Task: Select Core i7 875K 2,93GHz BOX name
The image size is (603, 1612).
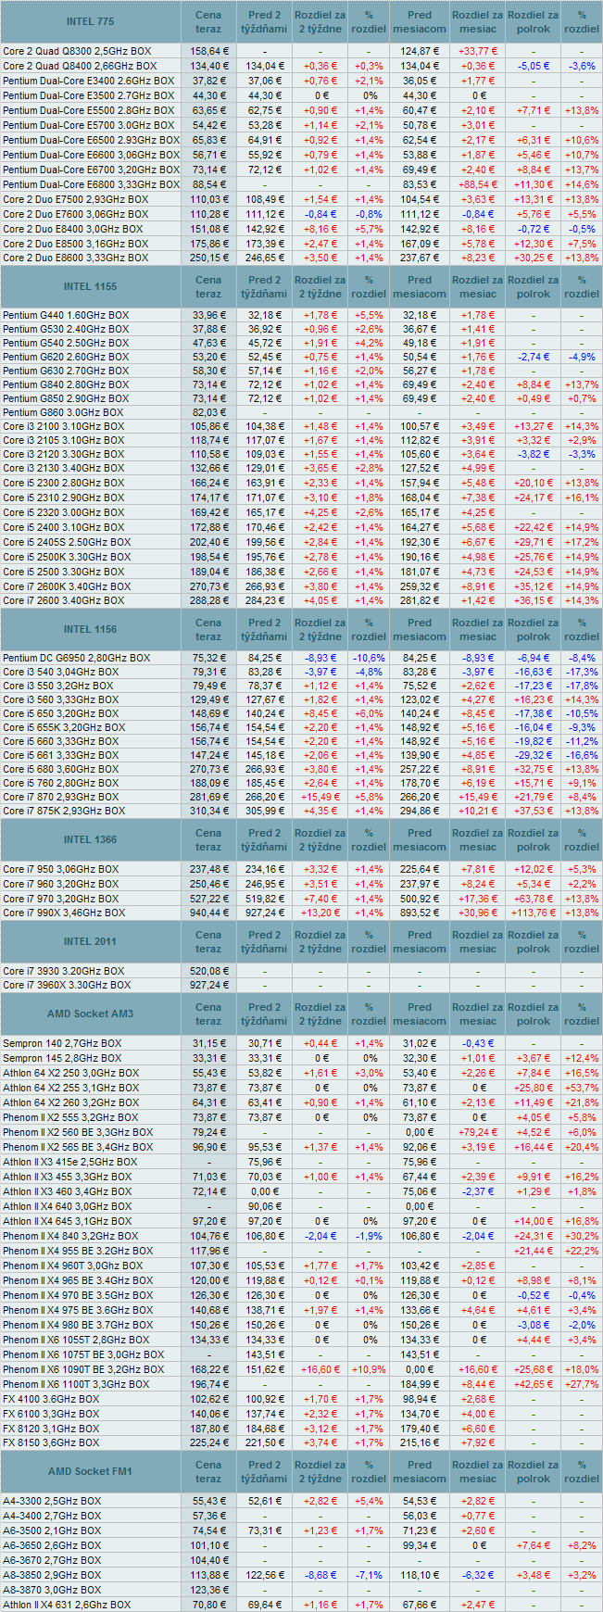Action: 64,811
